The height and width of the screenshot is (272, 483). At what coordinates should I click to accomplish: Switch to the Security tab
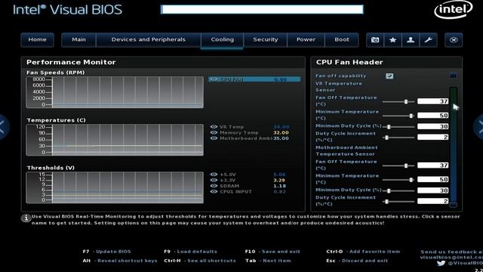(x=265, y=40)
